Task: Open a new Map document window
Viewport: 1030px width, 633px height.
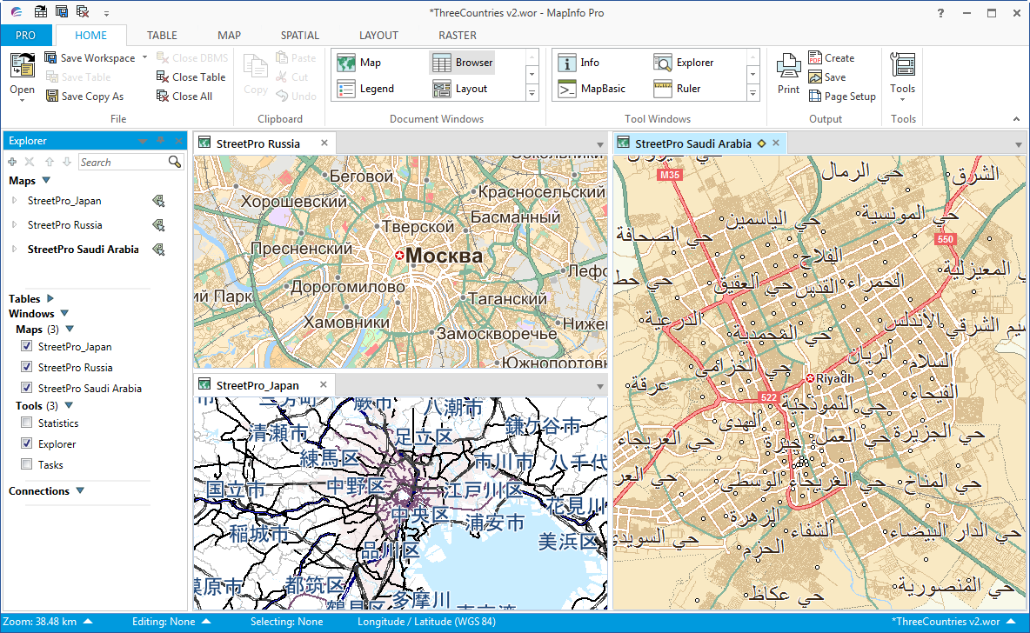Action: (359, 63)
